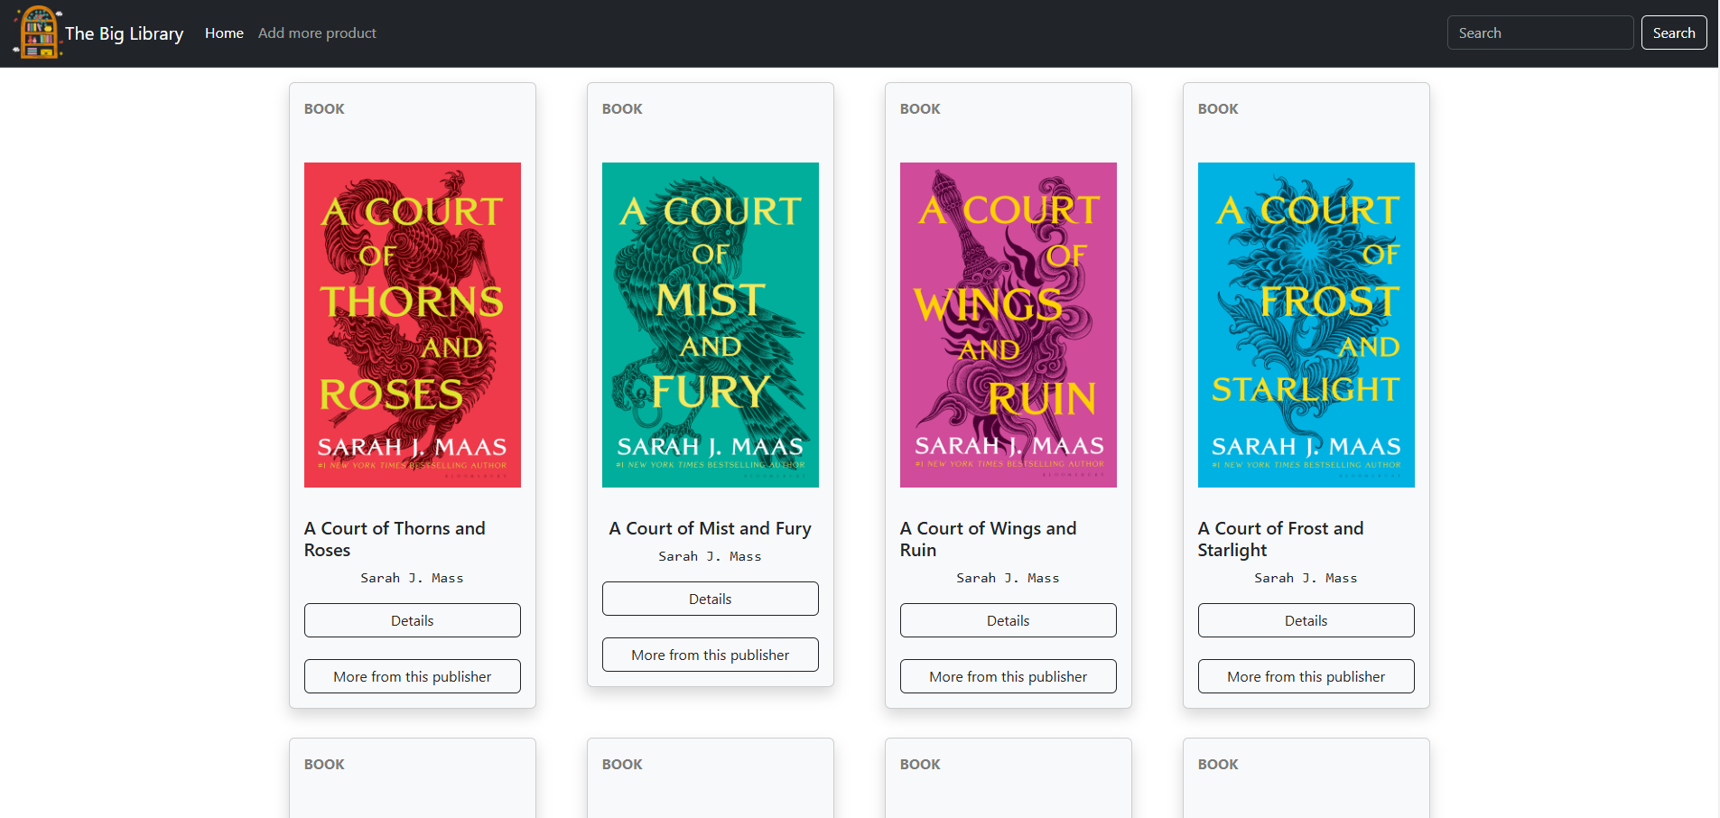The image size is (1720, 818).
Task: Select the A Court of Mist and Fury title
Action: 710,529
